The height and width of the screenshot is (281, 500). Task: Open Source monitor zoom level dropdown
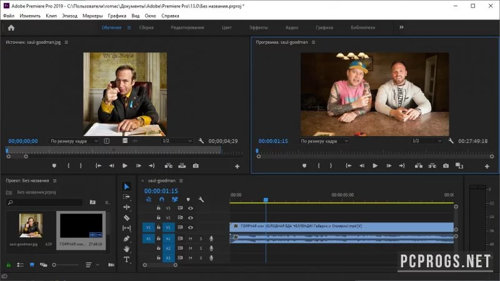click(74, 141)
